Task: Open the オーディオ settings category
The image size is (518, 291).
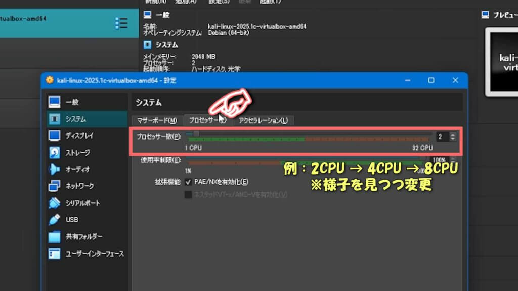Action: [87, 169]
